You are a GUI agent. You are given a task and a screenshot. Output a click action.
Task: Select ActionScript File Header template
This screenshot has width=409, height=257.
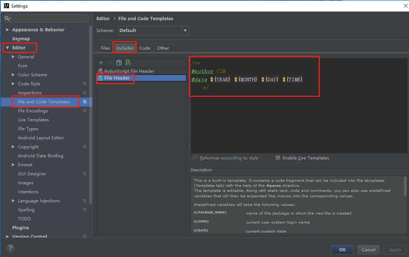tap(142, 71)
